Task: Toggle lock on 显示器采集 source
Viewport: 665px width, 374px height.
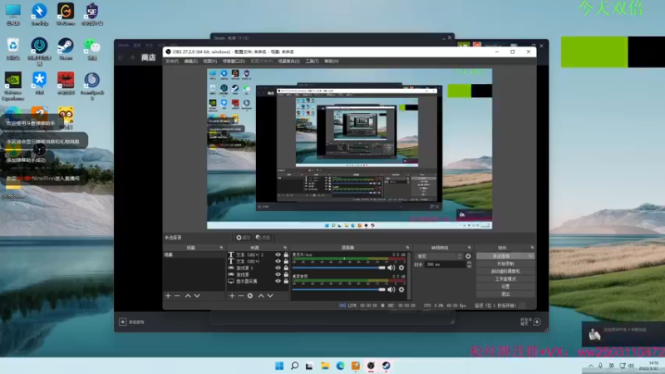Action: pyautogui.click(x=286, y=281)
